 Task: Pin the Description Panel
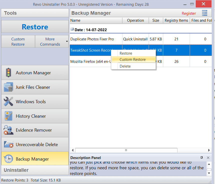[x=202, y=158]
